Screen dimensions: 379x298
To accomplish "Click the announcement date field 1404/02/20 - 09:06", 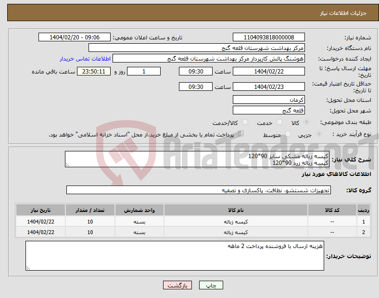I will pyautogui.click(x=75, y=37).
